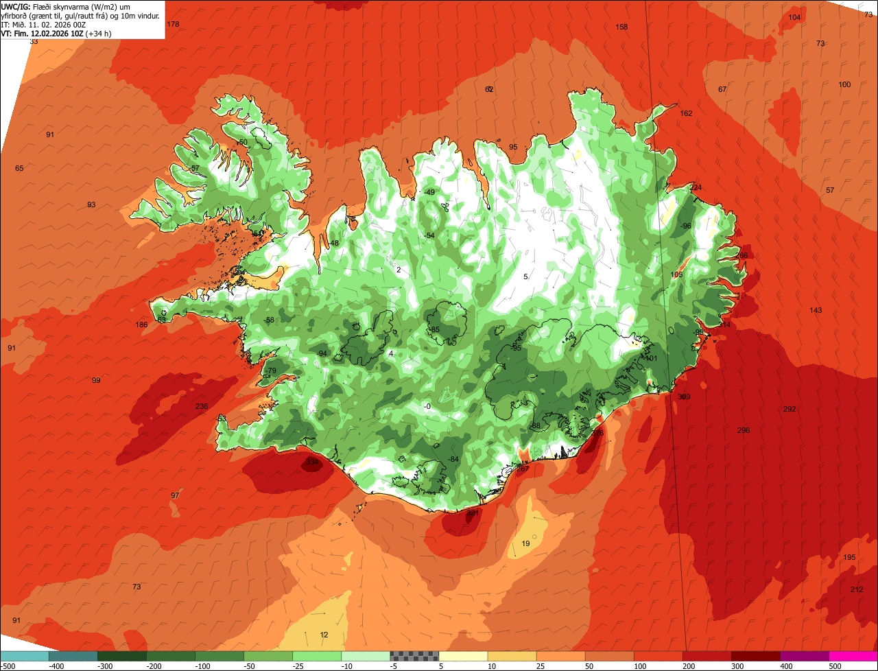Click the map value '158' north of Iceland
Screen dimensions: 878x671
pos(621,27)
